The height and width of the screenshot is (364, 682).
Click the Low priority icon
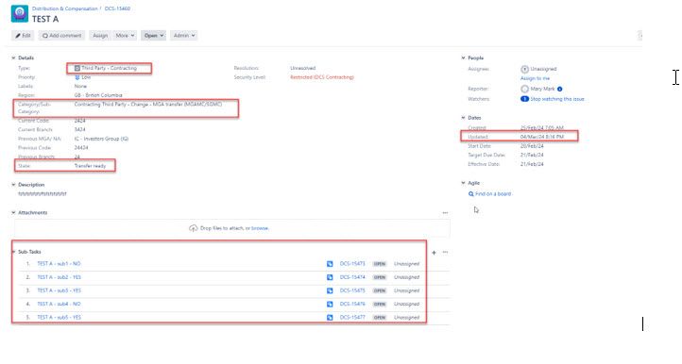(77, 77)
